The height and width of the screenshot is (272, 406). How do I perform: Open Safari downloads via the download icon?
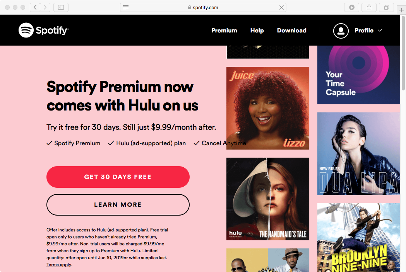[x=351, y=7]
